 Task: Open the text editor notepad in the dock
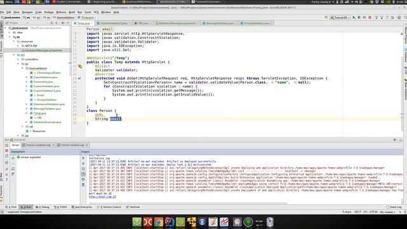click(x=213, y=222)
